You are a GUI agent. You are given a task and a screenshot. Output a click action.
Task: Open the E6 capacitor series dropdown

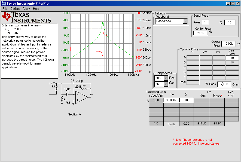tap(166, 84)
